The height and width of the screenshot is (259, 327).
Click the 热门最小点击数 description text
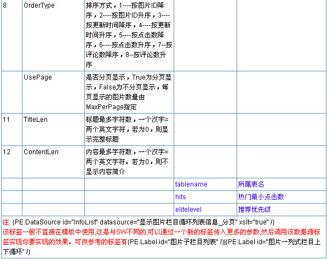(x=261, y=197)
